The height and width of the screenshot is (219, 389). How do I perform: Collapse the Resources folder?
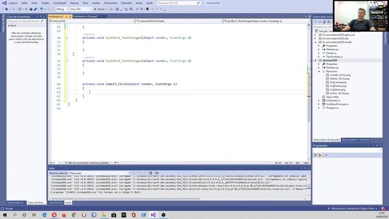319,72
